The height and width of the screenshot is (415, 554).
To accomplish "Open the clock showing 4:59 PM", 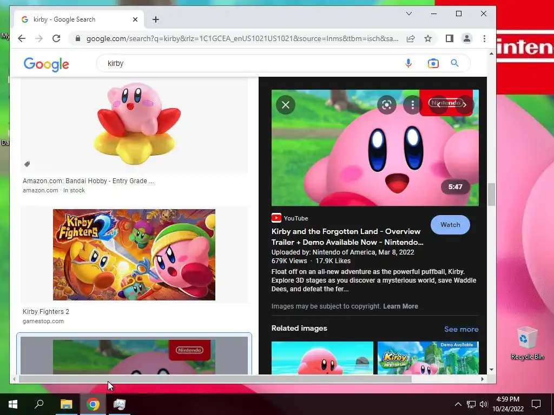I will tap(507, 404).
